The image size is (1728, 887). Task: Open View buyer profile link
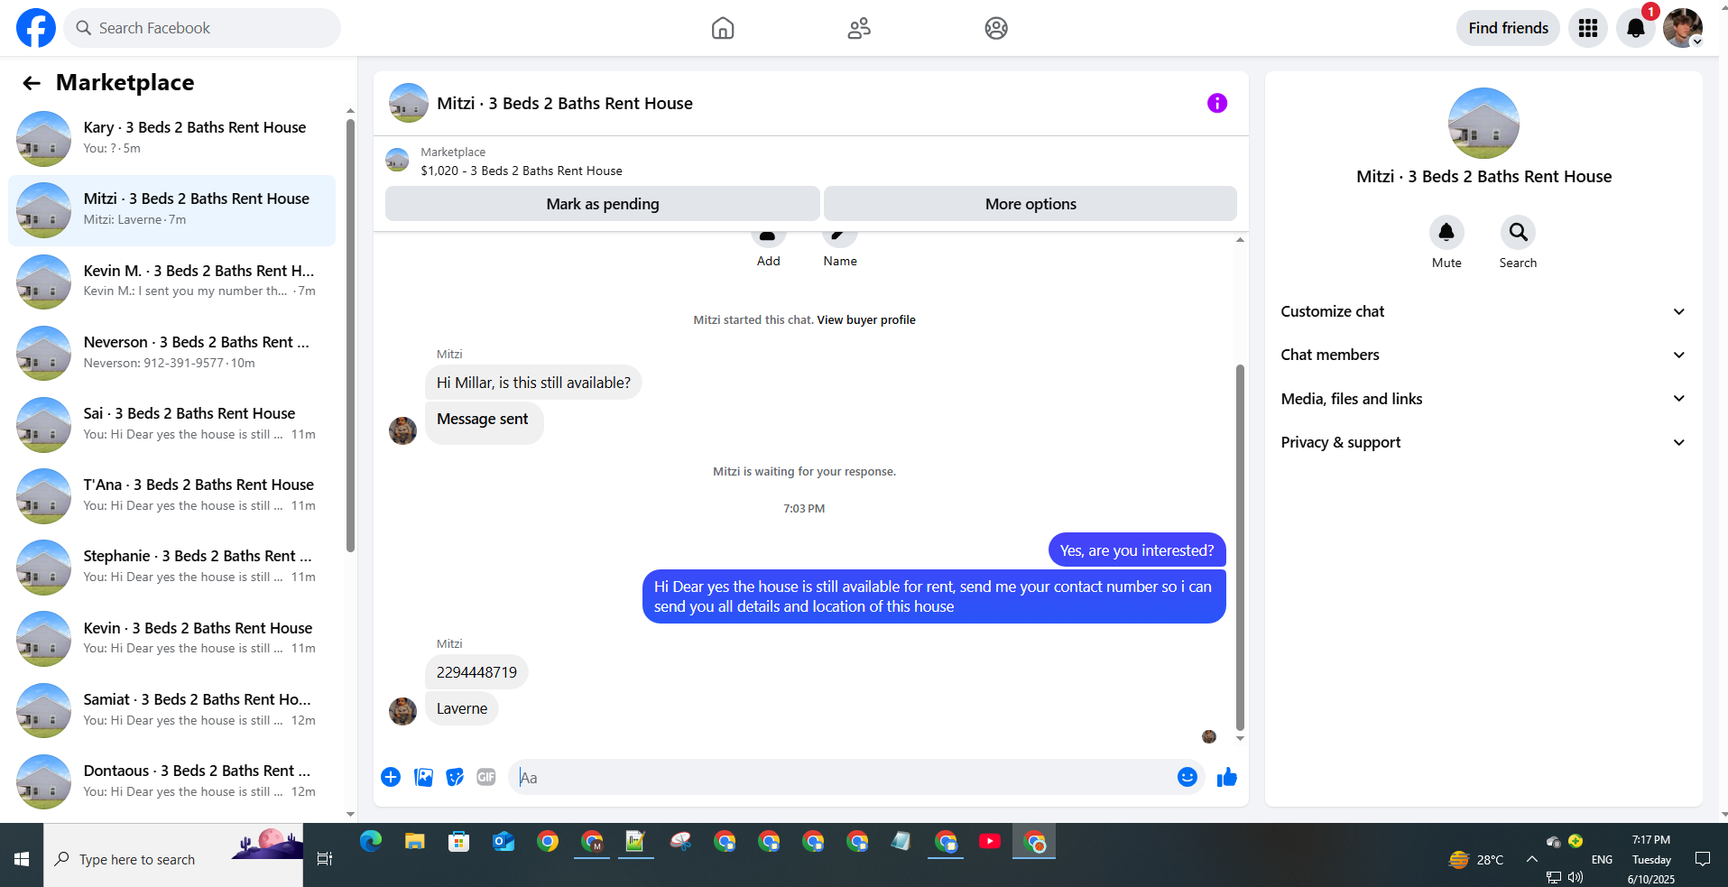pos(866,319)
